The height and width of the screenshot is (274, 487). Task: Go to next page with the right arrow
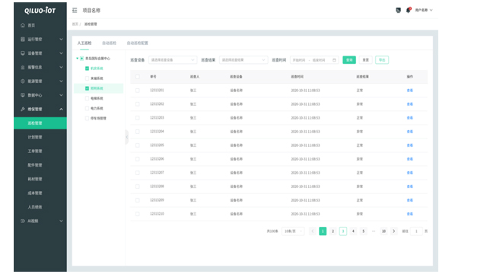[x=394, y=231]
